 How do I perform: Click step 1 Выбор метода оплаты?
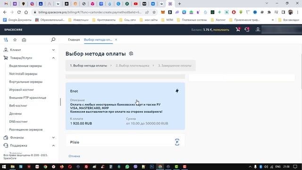click(88, 66)
